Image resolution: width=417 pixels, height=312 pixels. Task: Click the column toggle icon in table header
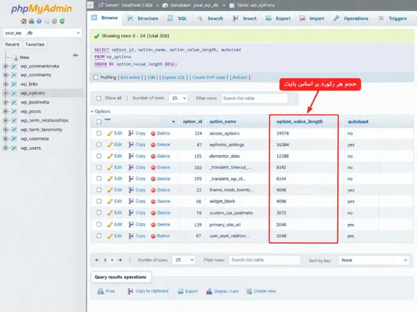tap(108, 121)
